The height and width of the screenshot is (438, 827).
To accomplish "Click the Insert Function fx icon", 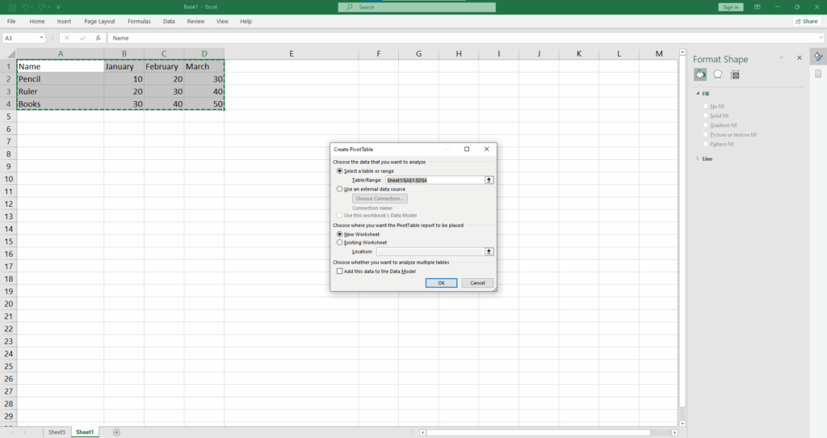I will [x=98, y=38].
